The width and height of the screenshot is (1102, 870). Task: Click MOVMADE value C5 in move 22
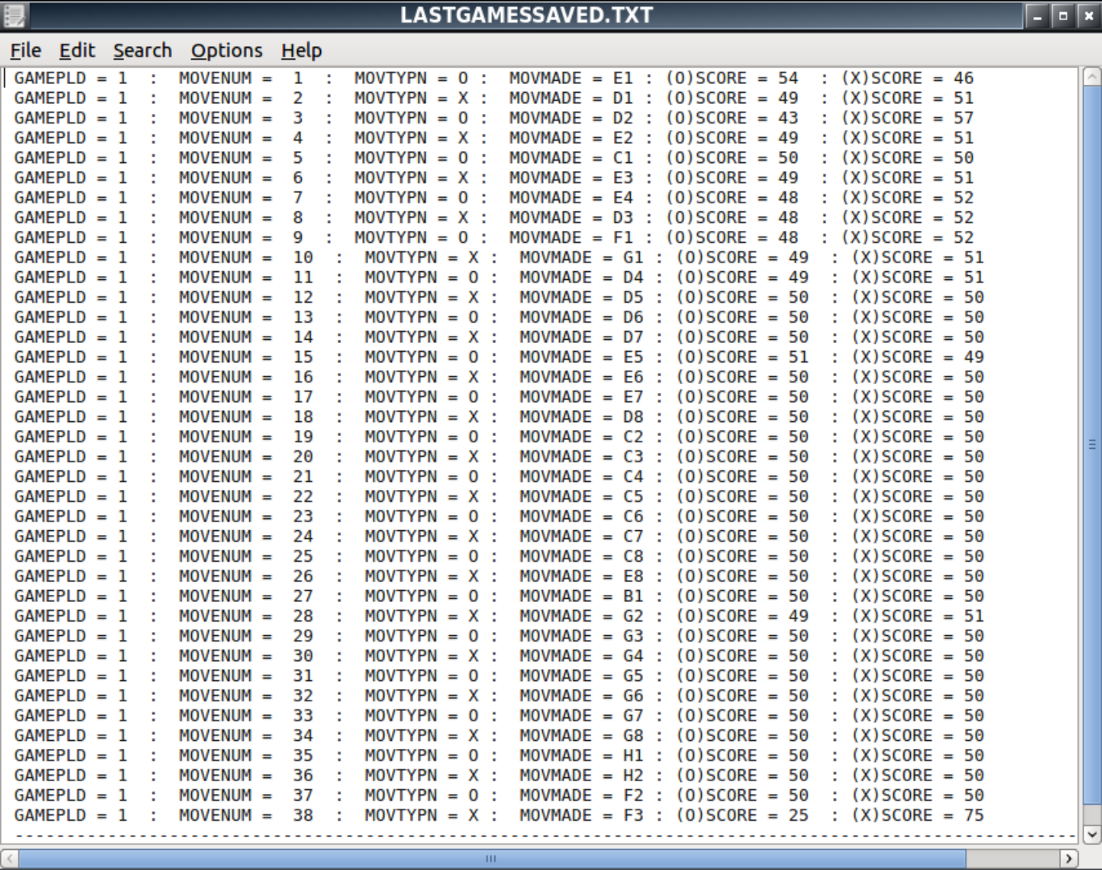tap(633, 496)
